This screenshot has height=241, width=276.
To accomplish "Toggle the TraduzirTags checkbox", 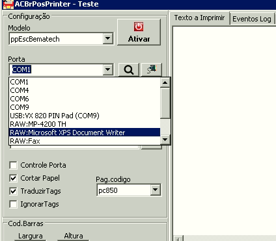I will (x=13, y=191).
